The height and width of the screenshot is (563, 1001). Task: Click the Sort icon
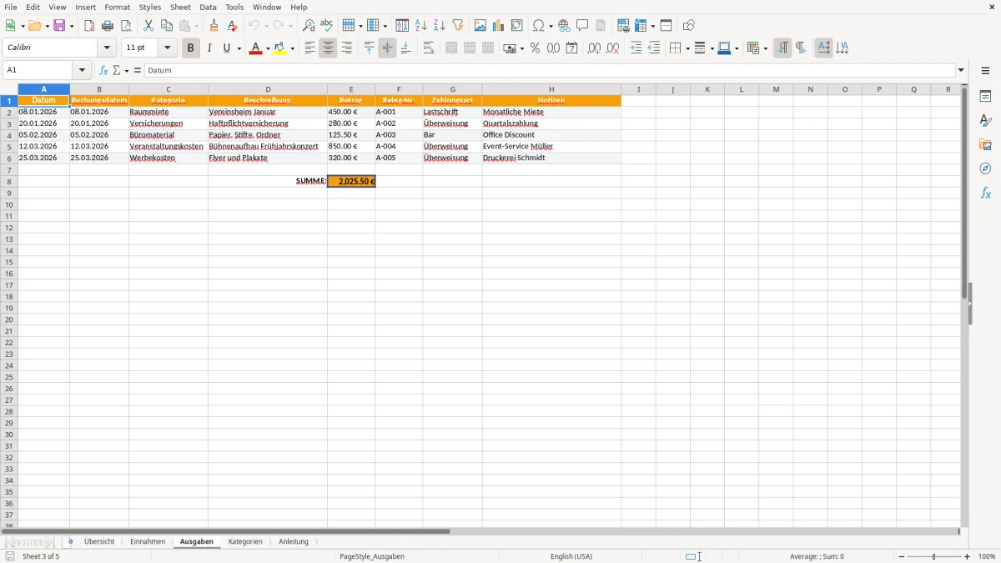[402, 26]
